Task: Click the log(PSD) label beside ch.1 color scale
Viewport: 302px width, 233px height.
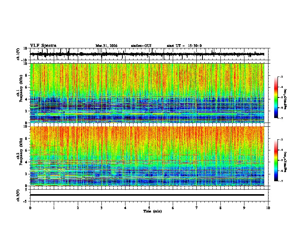Action: tap(286, 99)
